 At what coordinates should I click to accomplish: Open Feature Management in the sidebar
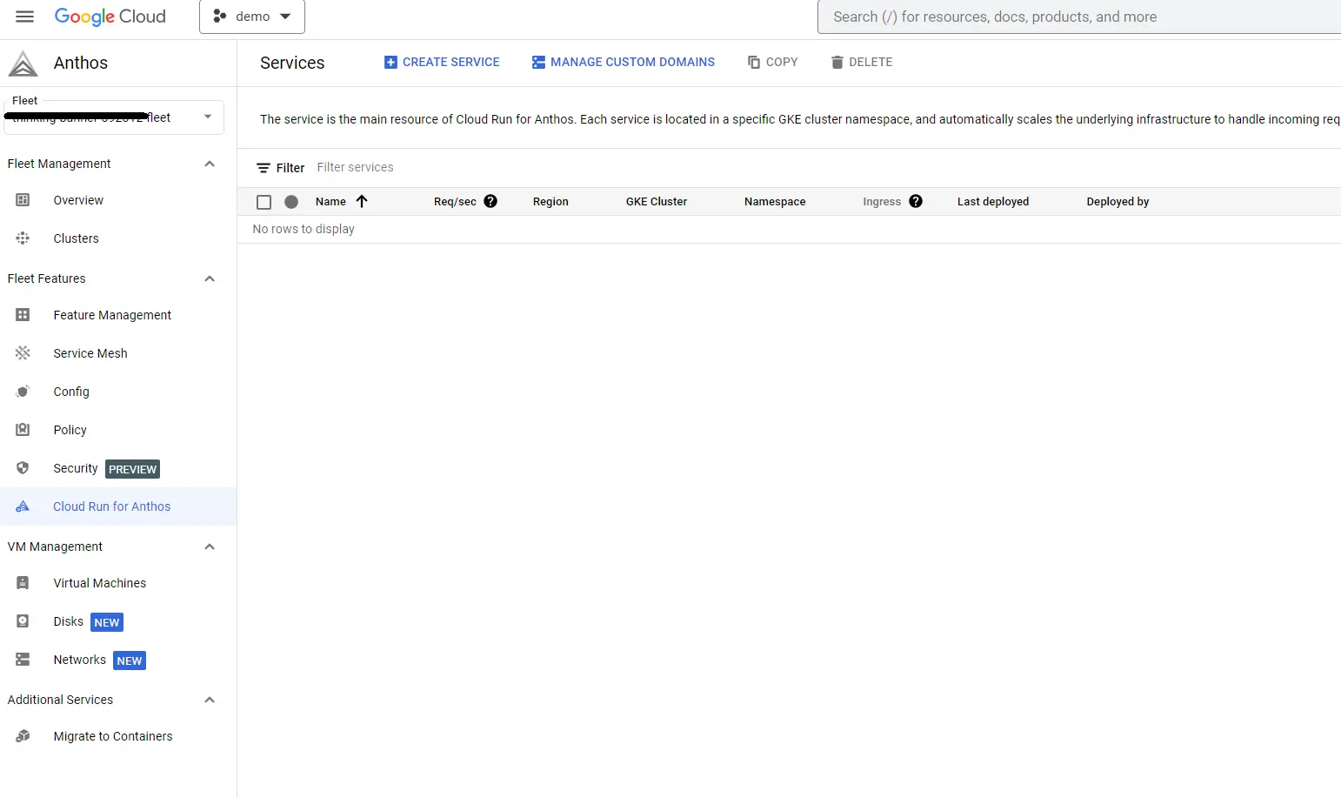112,315
